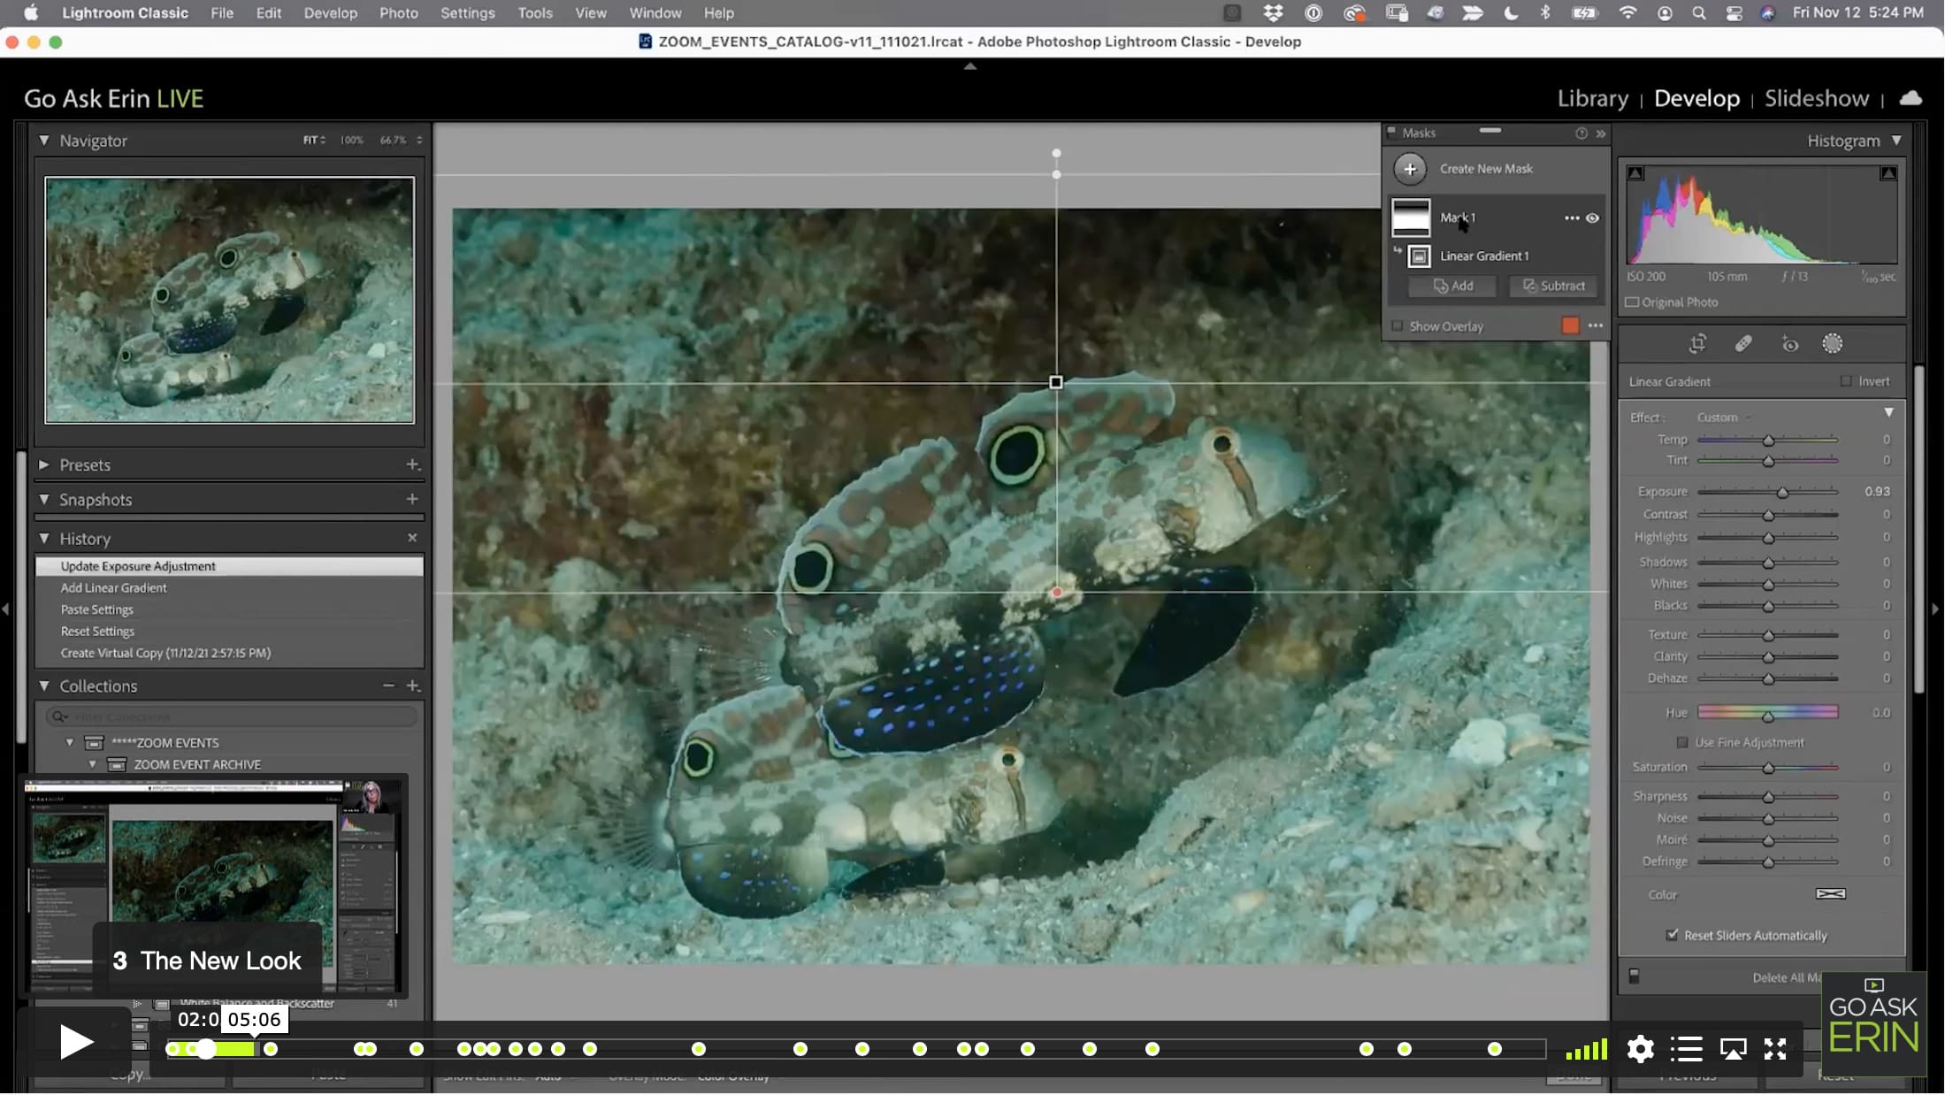This screenshot has height=1095, width=1945.
Task: Select the Red Eye Correction tool
Action: 1789,344
